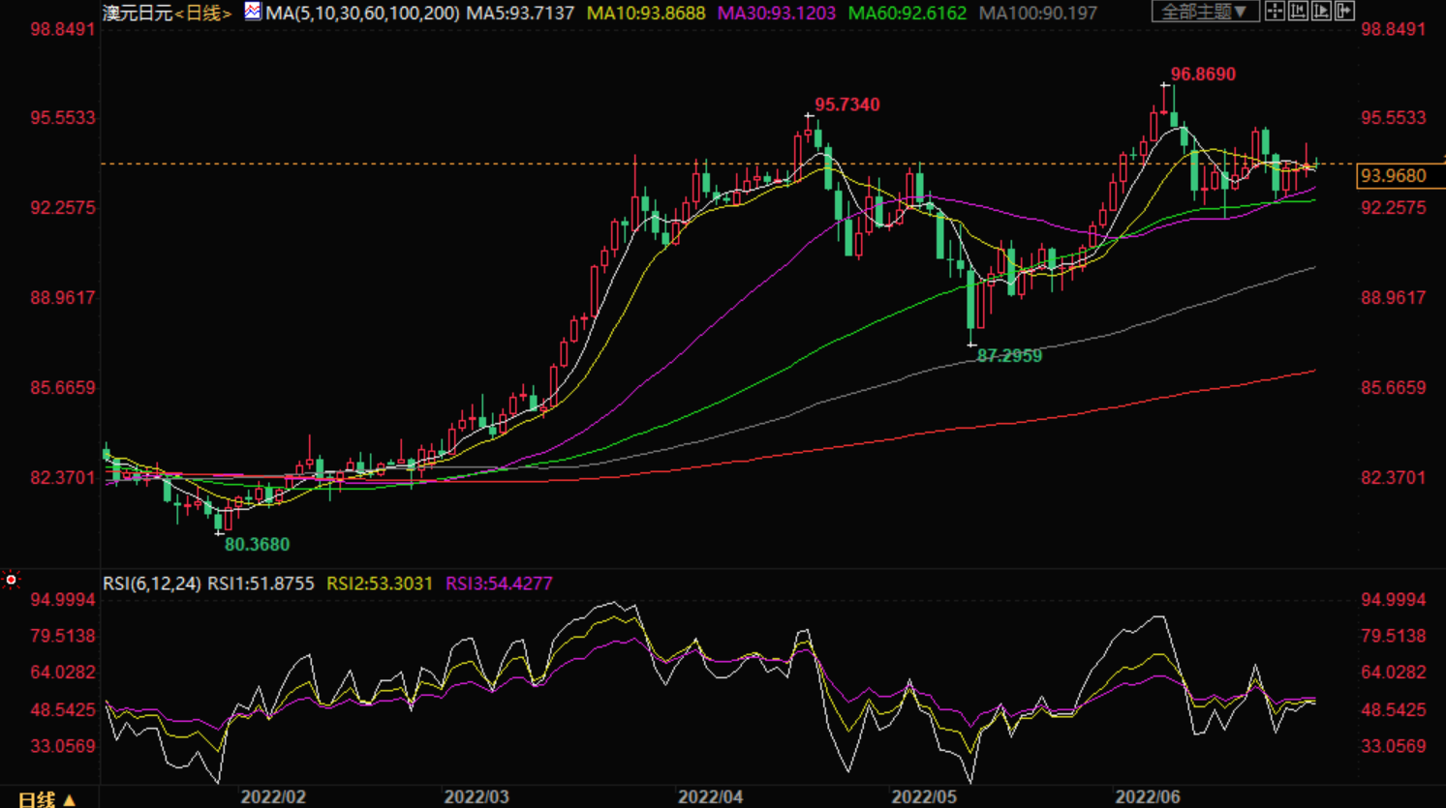Open the 全部主题 theme dropdown
The width and height of the screenshot is (1446, 808).
(x=1205, y=12)
